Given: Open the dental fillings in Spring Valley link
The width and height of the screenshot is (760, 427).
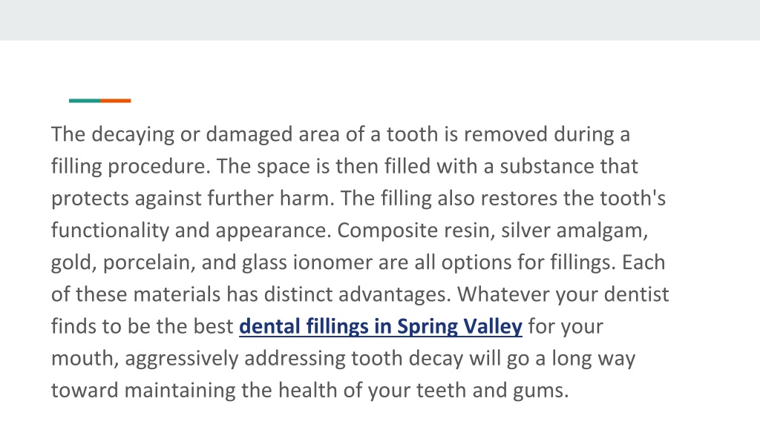Looking at the screenshot, I should click(x=381, y=326).
